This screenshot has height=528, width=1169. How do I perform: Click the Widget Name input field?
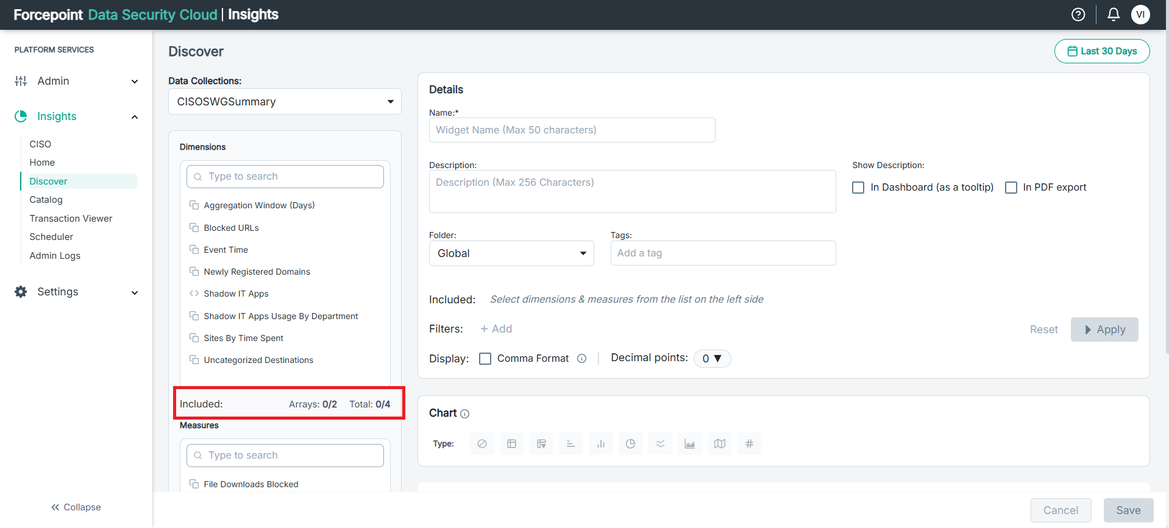tap(572, 130)
